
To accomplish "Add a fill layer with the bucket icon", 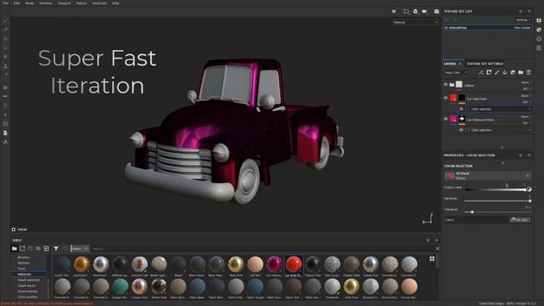I will [505, 72].
